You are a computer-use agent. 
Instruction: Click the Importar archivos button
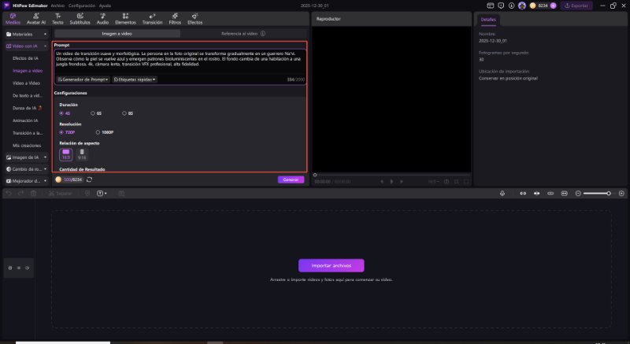tap(331, 265)
